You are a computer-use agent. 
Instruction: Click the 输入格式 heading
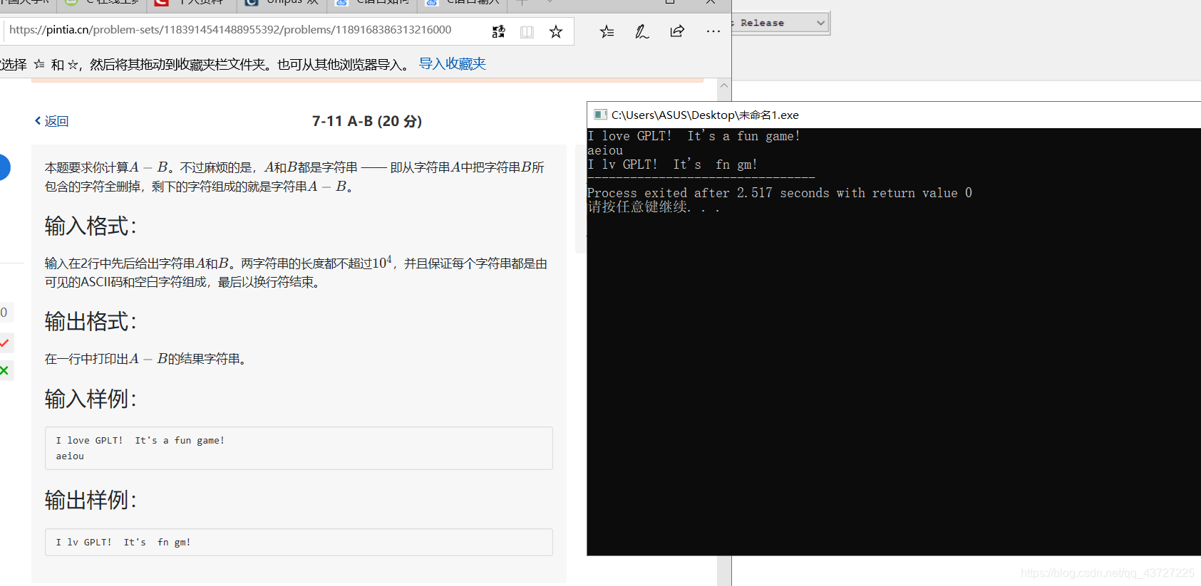(91, 226)
